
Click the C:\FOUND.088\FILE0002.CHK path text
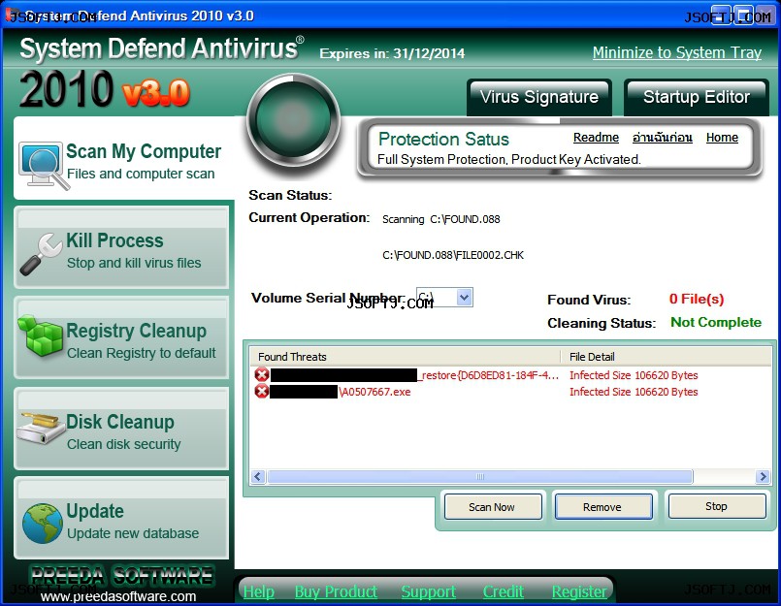[453, 255]
